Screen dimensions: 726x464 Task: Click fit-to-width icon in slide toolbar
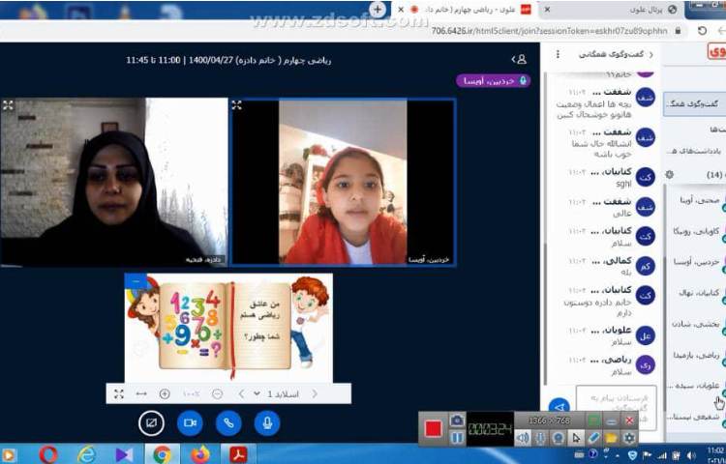pos(141,393)
